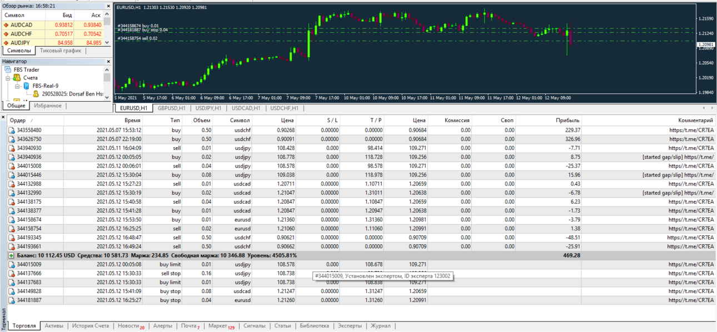Click the order icon for ticket 344193661
Image resolution: width=717 pixels, height=332 pixels.
click(12, 246)
